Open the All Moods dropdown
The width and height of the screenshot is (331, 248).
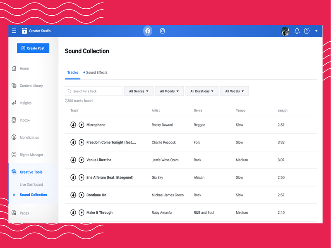[169, 91]
